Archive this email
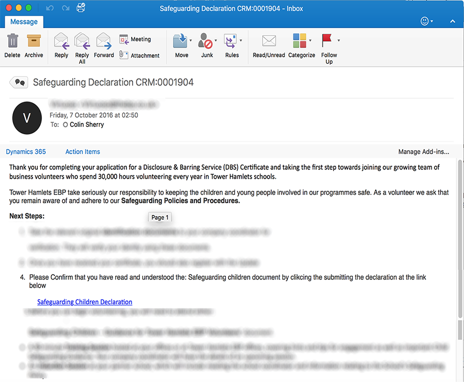The image size is (464, 382). tap(34, 46)
